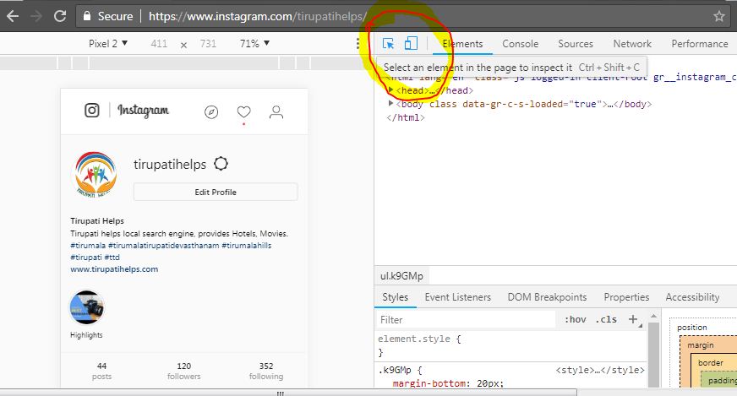Open the 71% zoom dropdown
Screen dimensions: 737x396
coord(254,44)
